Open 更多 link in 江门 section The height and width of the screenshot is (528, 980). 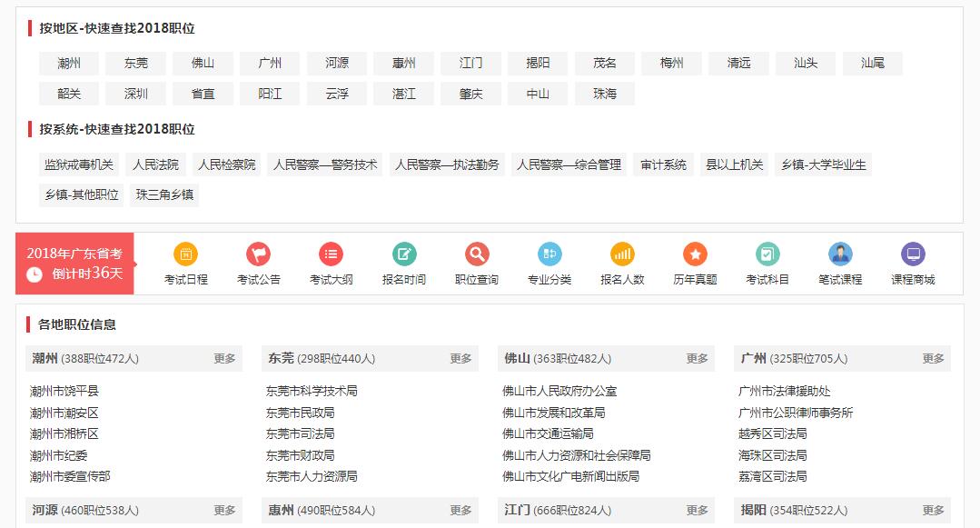click(x=697, y=511)
